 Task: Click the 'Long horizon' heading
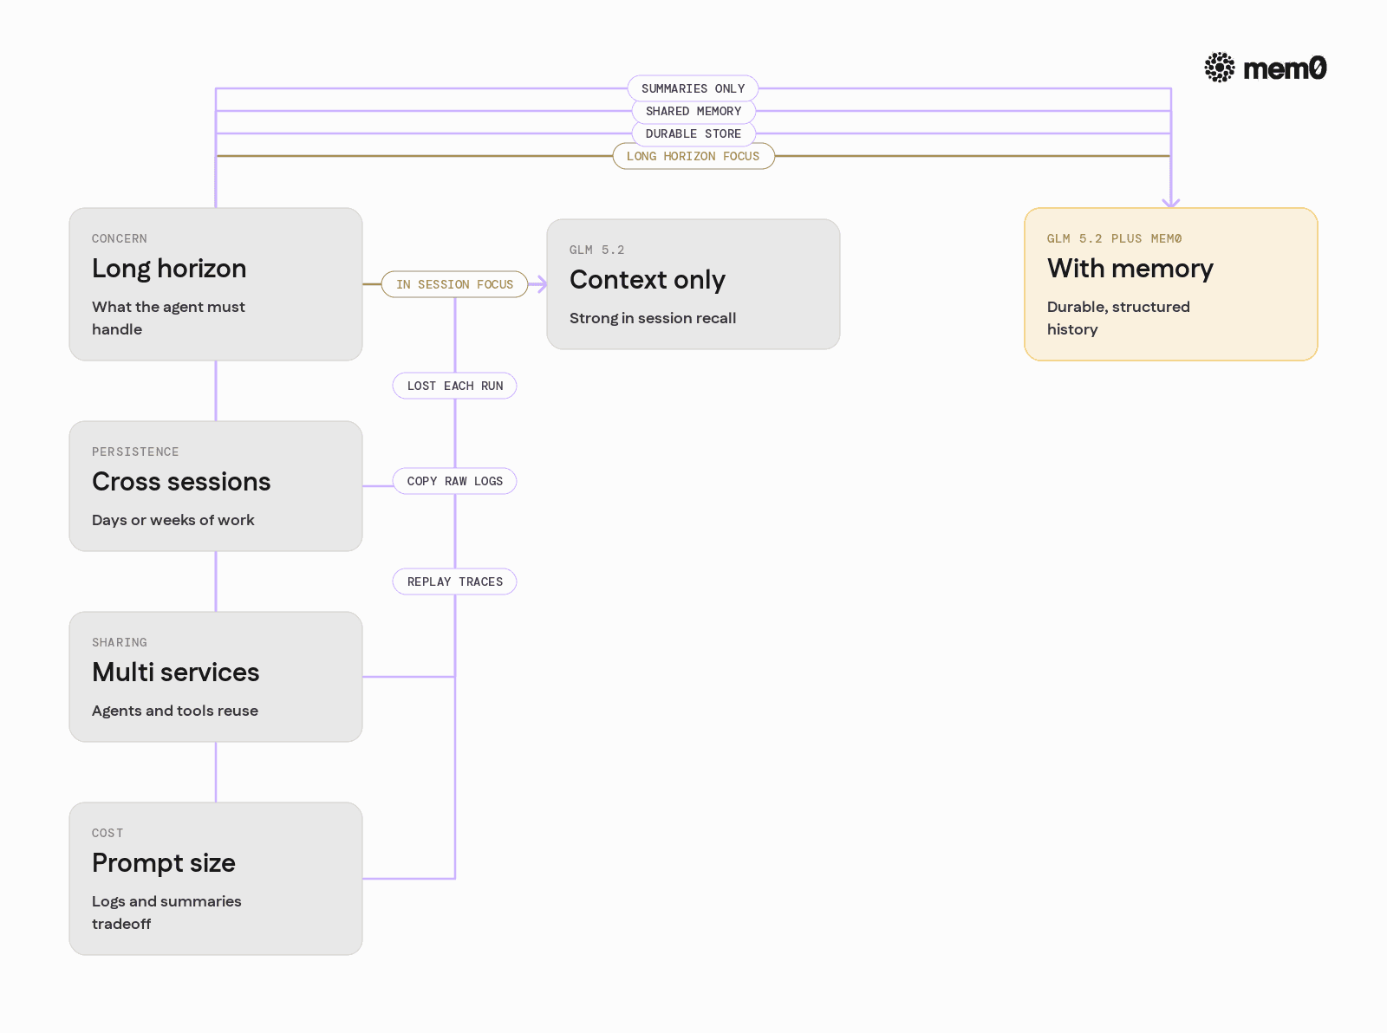coord(169,269)
